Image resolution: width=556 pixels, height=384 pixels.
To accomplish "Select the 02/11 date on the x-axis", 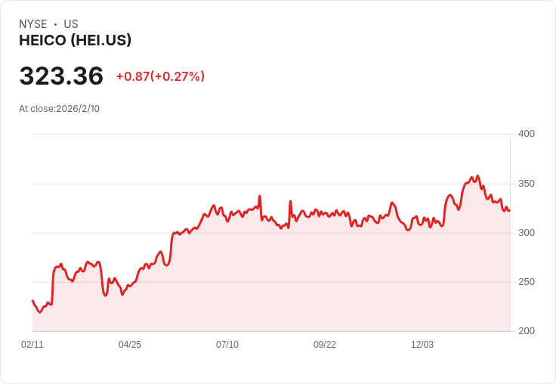I will coord(32,345).
